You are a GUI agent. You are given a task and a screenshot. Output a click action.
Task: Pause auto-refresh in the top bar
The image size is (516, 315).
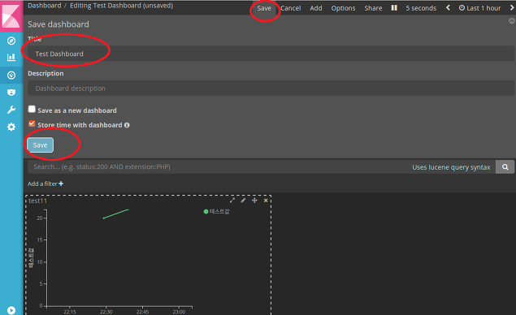394,8
